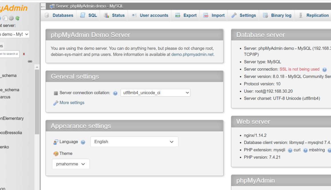
Task: Click the link icon below the search box
Action: click(30, 61)
